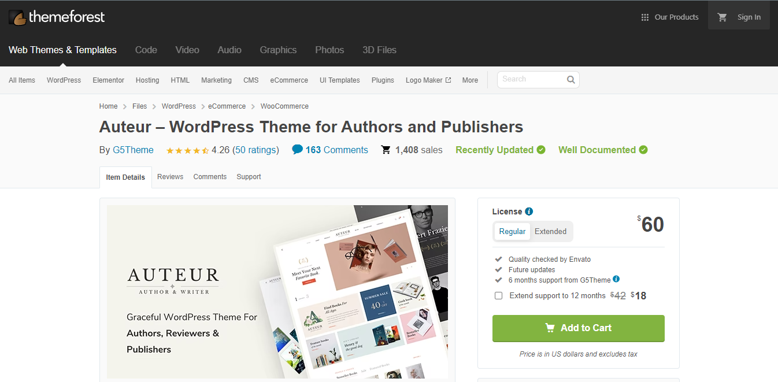Switch to the Audio section
This screenshot has height=382, width=778.
click(x=229, y=50)
